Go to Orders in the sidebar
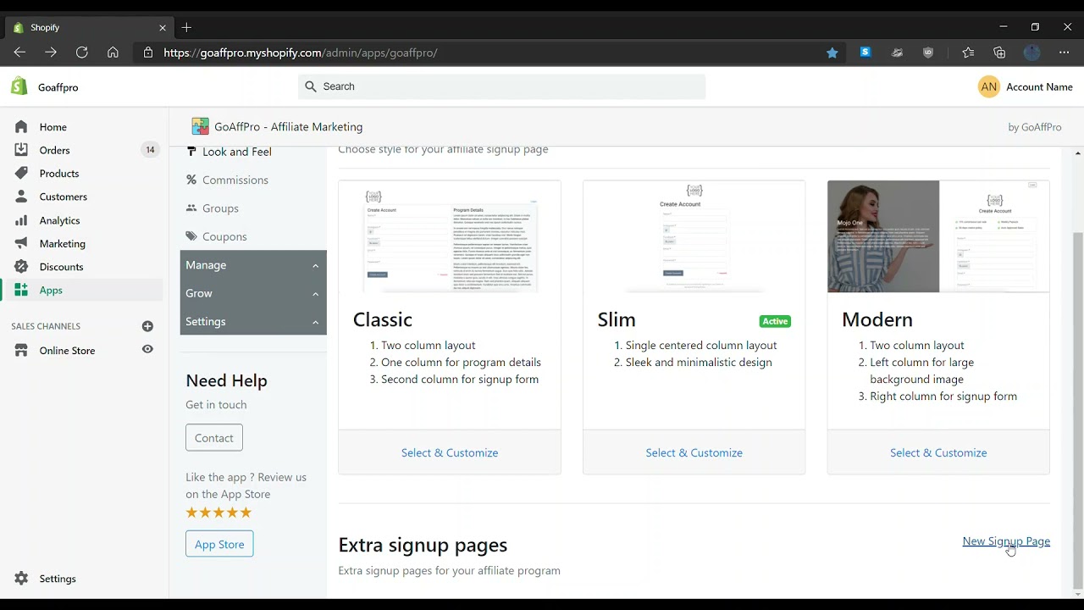Screen dimensions: 1084x610 (x=54, y=150)
